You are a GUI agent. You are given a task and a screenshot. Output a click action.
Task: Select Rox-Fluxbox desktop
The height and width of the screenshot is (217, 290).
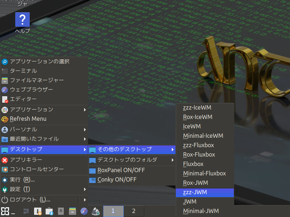click(205, 155)
